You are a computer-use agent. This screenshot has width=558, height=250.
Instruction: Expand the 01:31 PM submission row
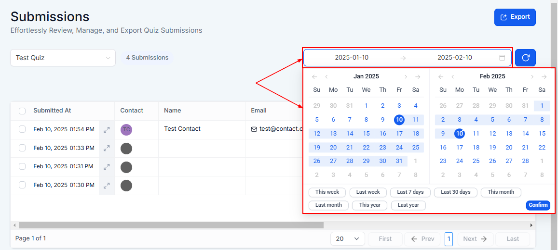107,167
